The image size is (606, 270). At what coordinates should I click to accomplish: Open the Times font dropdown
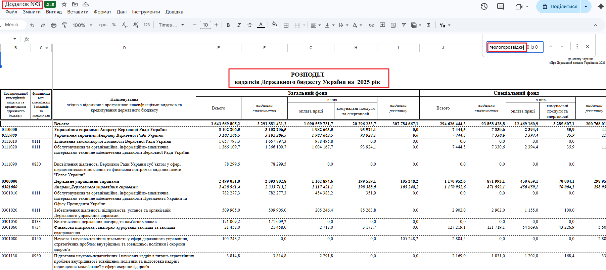(x=171, y=25)
